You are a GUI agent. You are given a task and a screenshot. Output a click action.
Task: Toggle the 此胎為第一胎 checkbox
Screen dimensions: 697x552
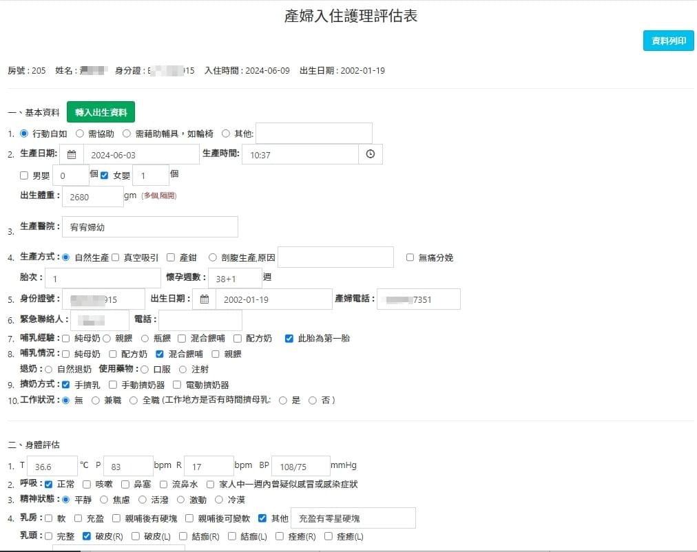[x=289, y=339]
